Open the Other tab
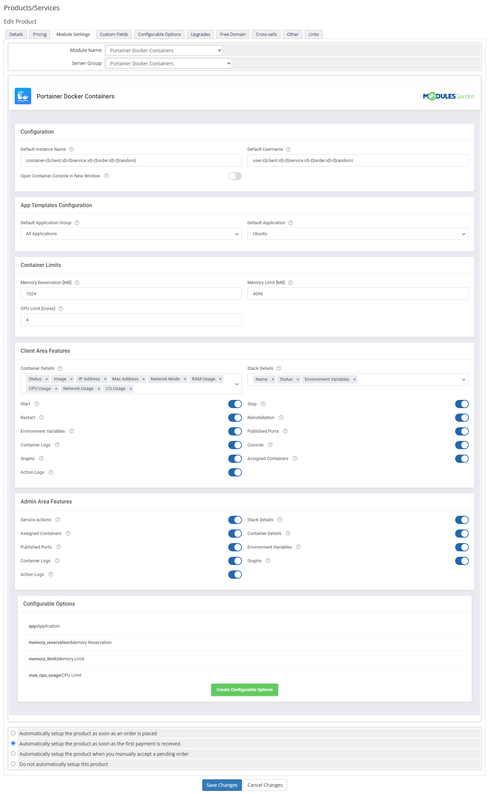The width and height of the screenshot is (489, 794). pyautogui.click(x=293, y=34)
